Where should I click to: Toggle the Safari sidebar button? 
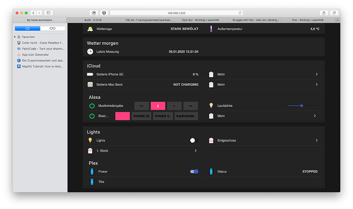click(49, 13)
